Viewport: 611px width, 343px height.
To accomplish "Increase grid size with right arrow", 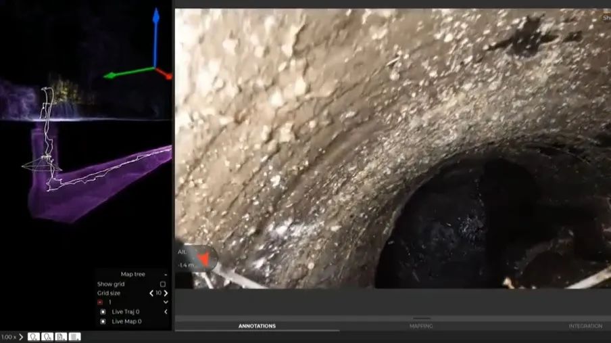I will [166, 293].
